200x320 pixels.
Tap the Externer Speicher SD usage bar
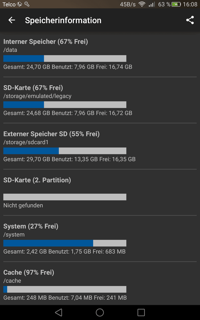[x=65, y=151]
